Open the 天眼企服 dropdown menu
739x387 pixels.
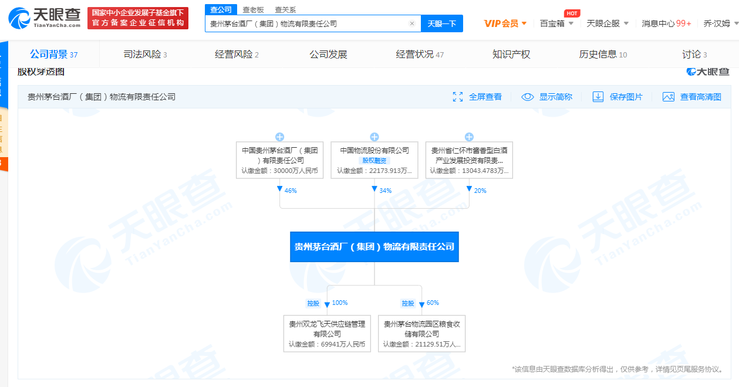coord(608,23)
